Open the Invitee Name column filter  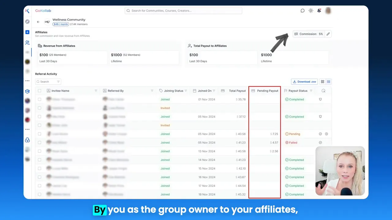(96, 91)
